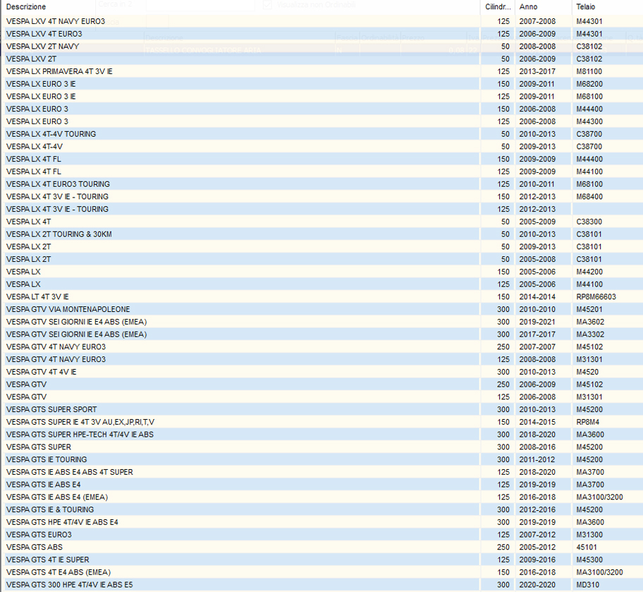Choose VESPA LX 4T FL 150 row
This screenshot has height=592, width=643.
coord(321,159)
